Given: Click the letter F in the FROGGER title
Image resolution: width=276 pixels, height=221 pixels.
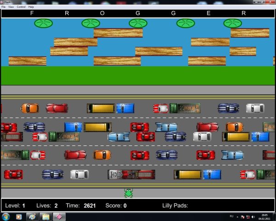Looking at the screenshot, I should click(32, 13).
